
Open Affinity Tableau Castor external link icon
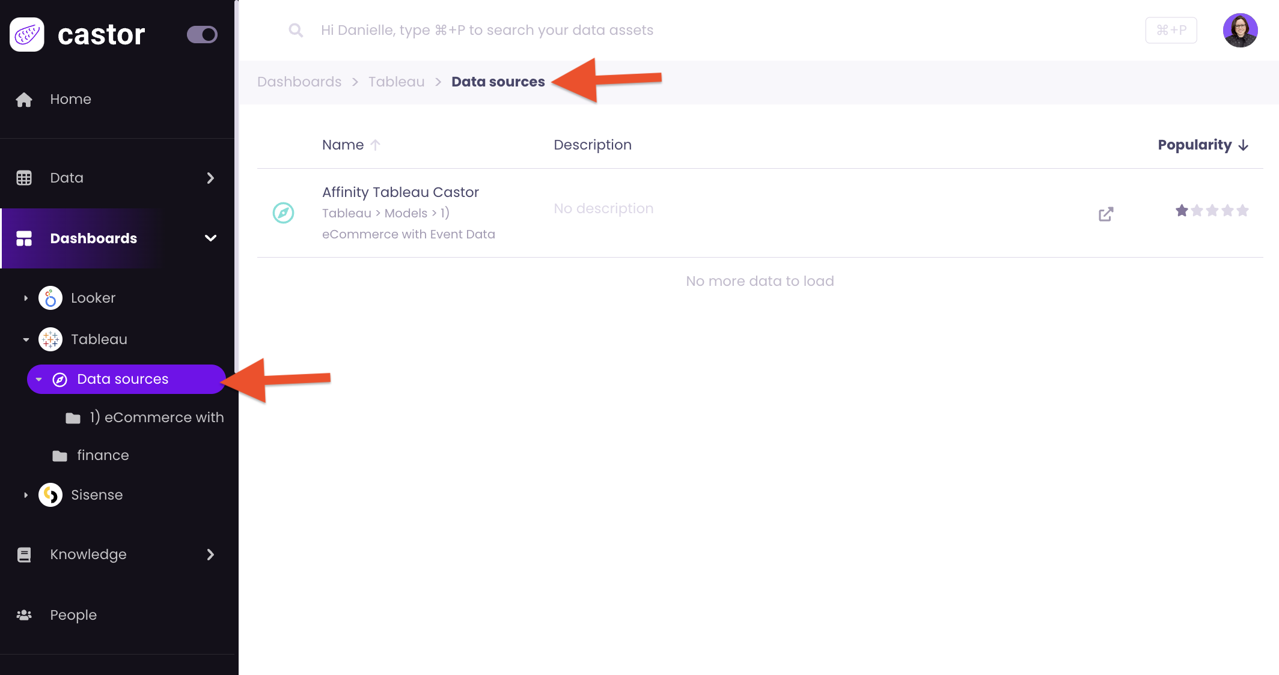tap(1105, 214)
